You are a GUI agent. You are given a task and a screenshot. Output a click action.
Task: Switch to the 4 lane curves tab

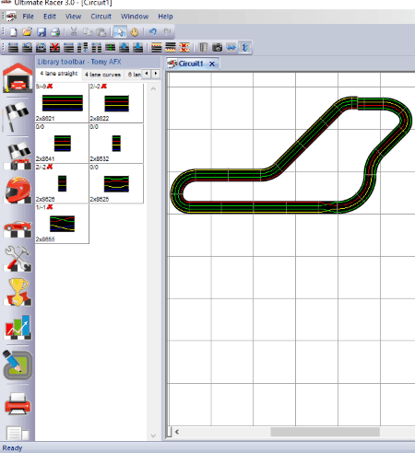tap(102, 75)
